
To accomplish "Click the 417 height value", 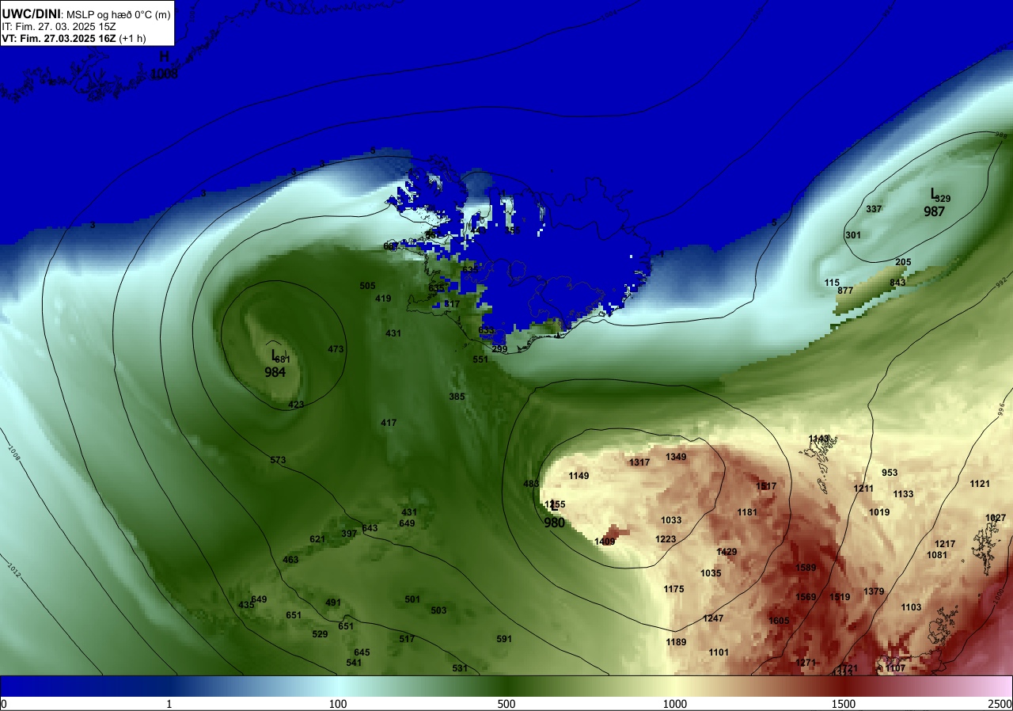I will click(x=389, y=423).
